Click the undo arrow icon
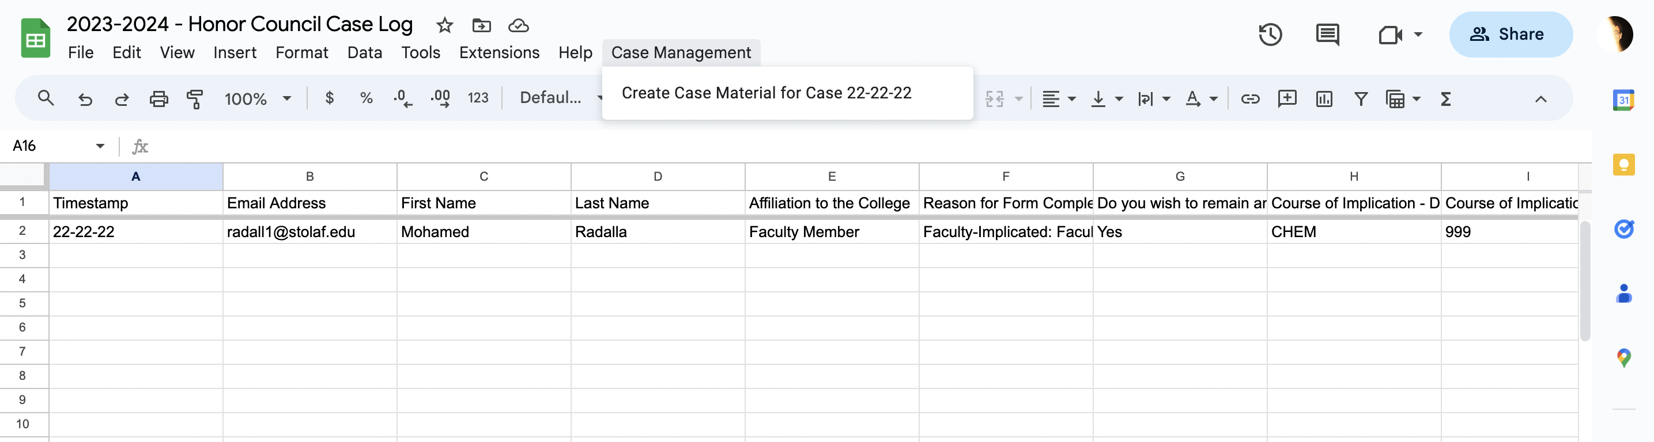 pos(85,99)
